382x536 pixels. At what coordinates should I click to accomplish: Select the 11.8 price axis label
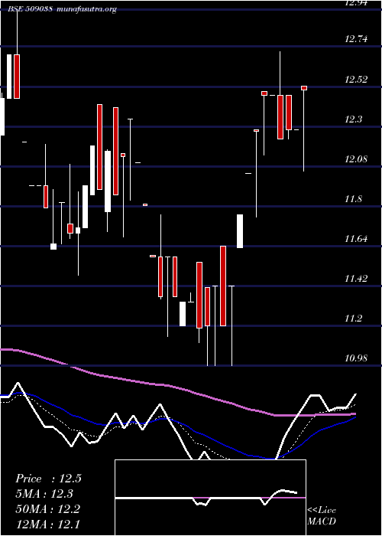354,199
